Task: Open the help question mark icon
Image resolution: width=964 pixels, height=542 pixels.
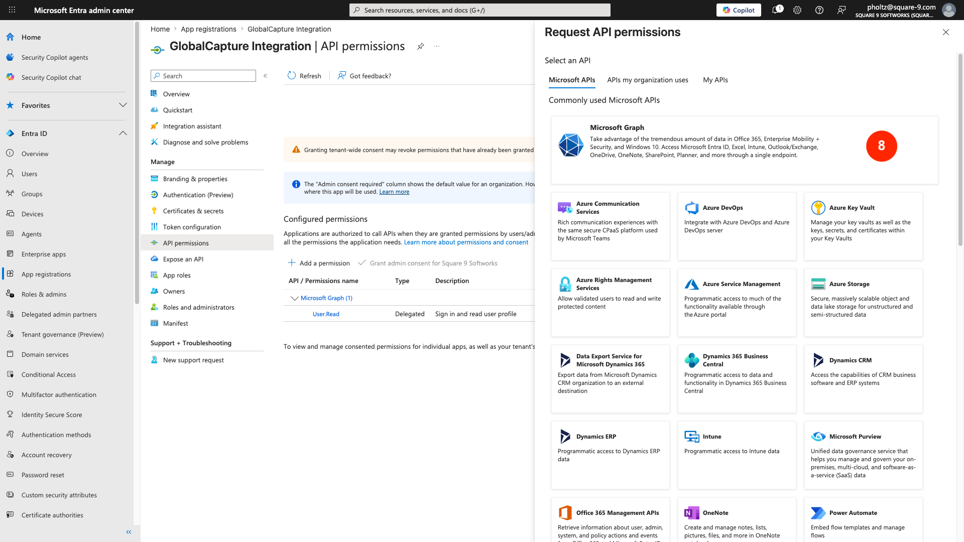Action: point(819,10)
